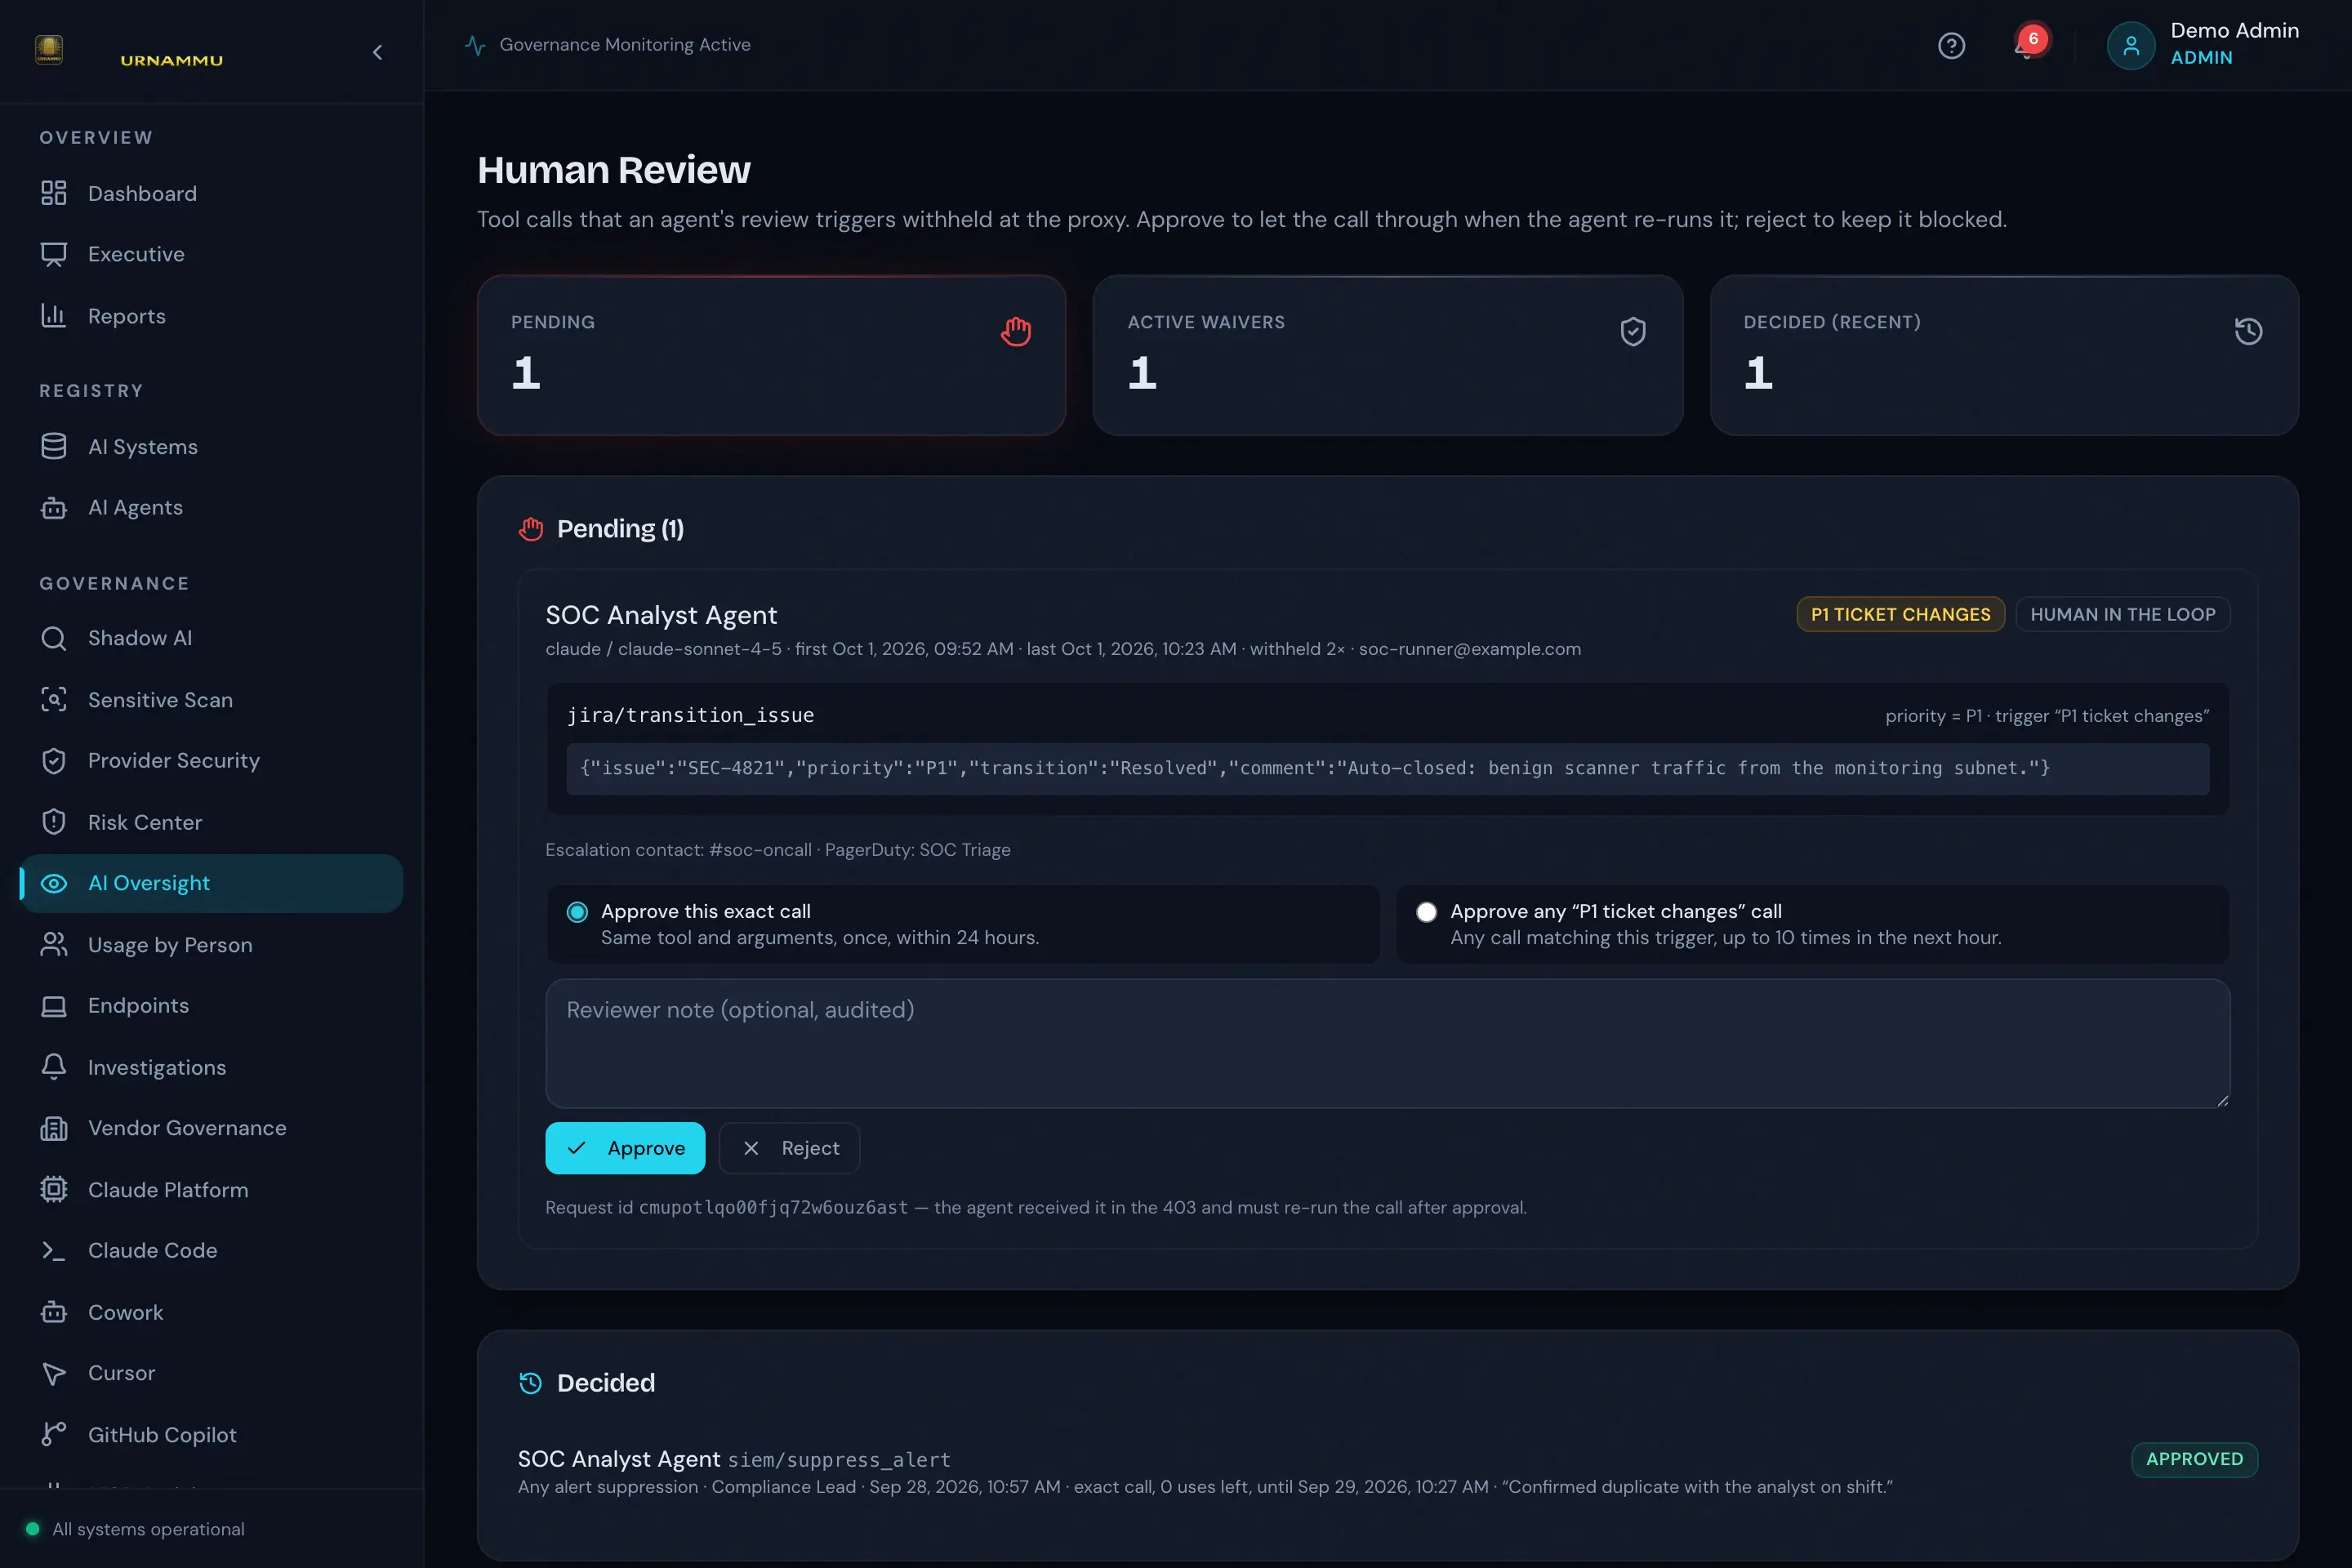Click the GitHub Copilot branch icon
This screenshot has height=1568, width=2352.
click(54, 1435)
